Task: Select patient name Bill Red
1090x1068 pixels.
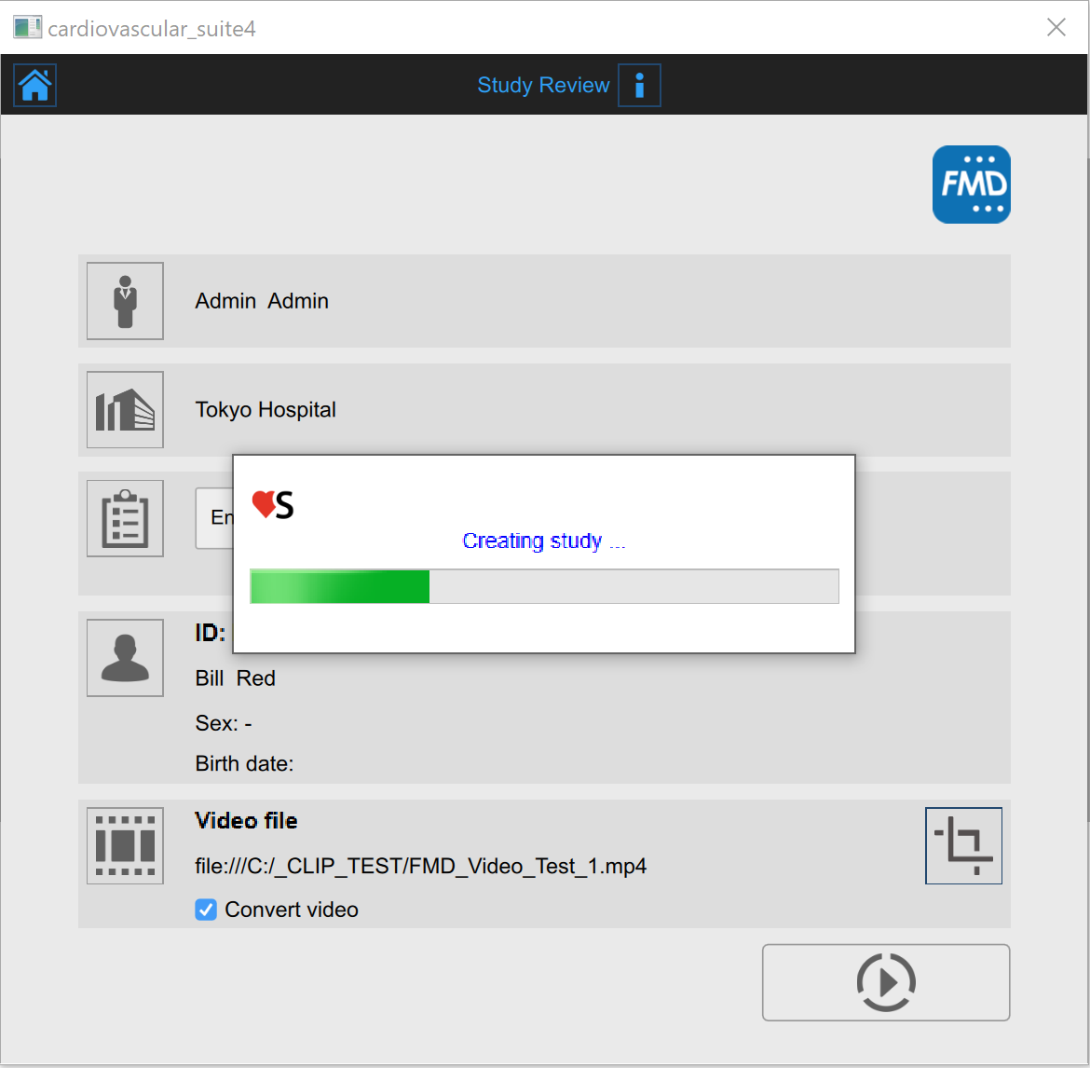Action: pyautogui.click(x=236, y=678)
